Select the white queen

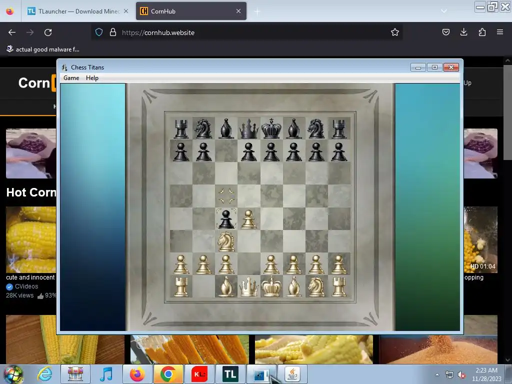click(248, 286)
